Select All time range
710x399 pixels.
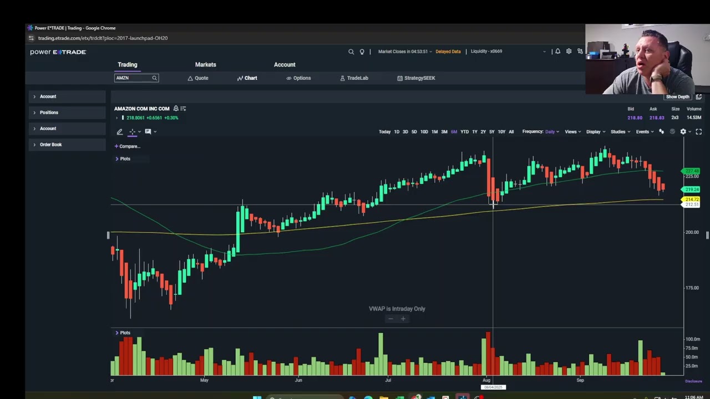click(511, 132)
